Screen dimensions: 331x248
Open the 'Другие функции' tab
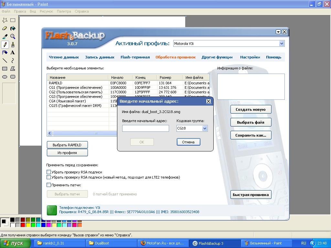point(217,57)
